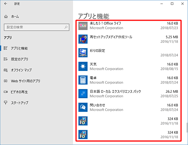Click the オフライン マップ map icon
The height and width of the screenshot is (145, 188).
coord(6,70)
